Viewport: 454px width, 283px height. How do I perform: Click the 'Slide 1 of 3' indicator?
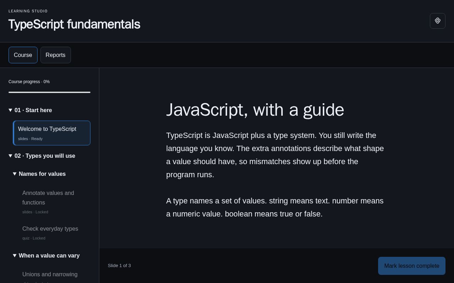pos(119,266)
